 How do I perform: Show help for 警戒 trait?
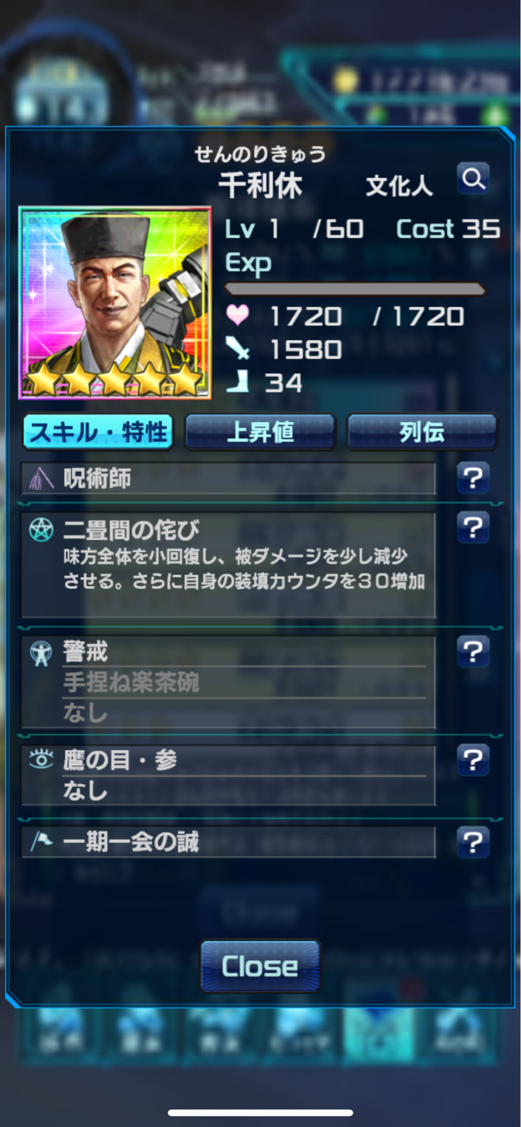(473, 652)
